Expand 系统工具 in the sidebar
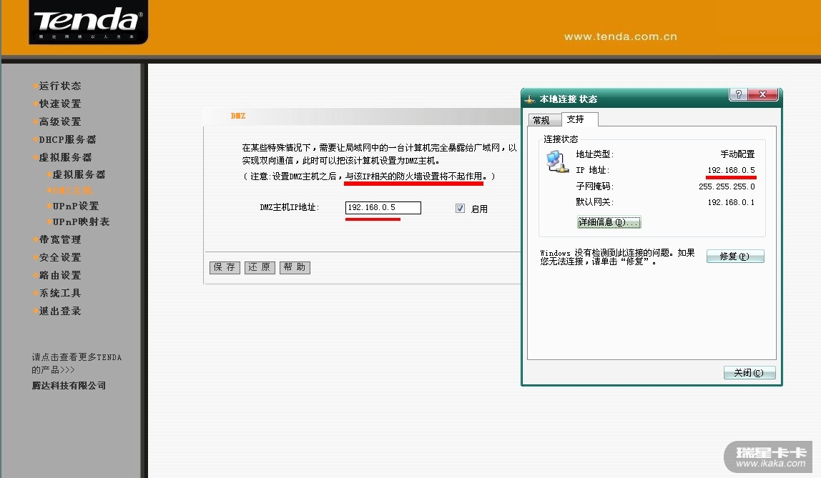Screen dimensions: 821x478 [59, 293]
